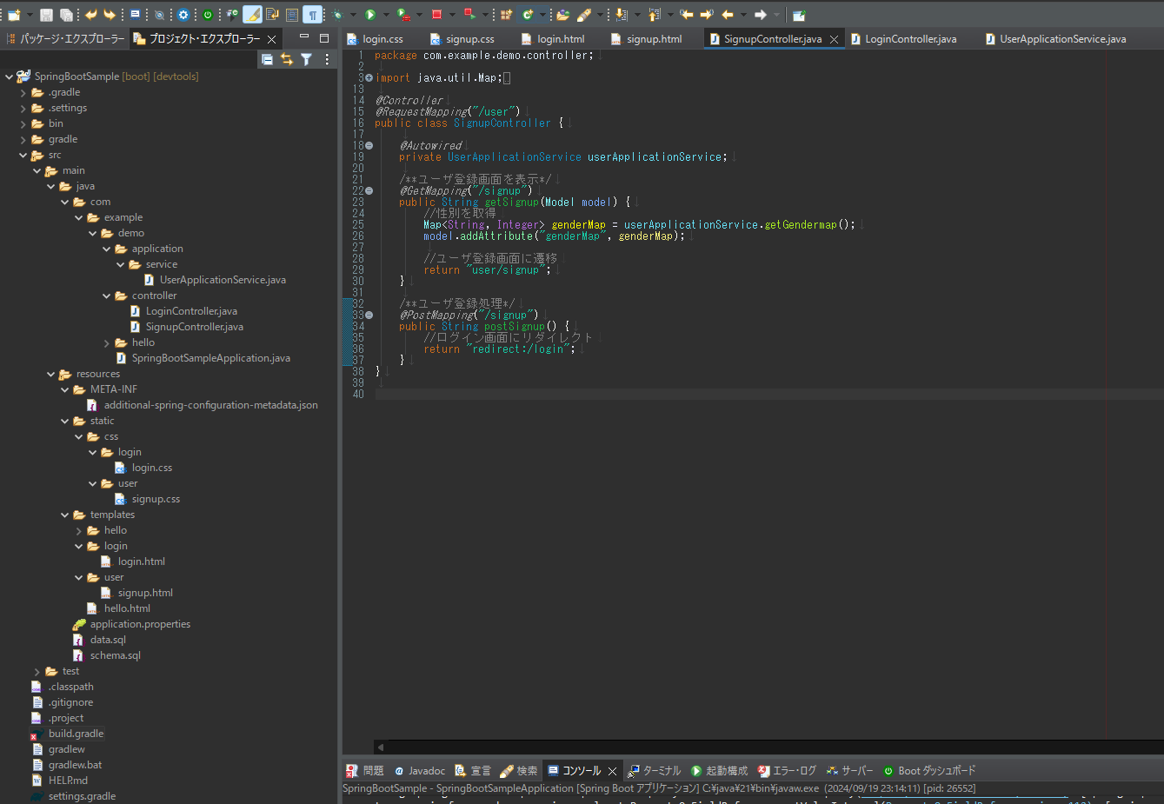The image size is (1164, 804).
Task: Toggle Link with Editor in explorer
Action: coord(286,59)
